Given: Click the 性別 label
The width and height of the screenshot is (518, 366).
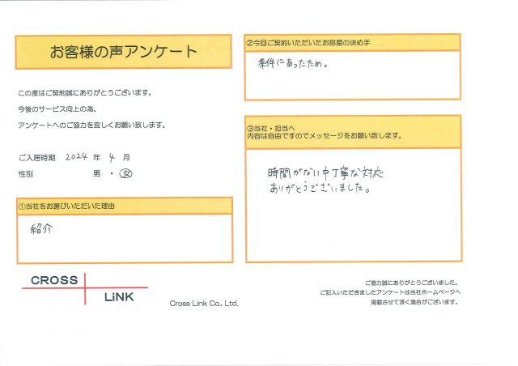Looking at the screenshot, I should [26, 174].
